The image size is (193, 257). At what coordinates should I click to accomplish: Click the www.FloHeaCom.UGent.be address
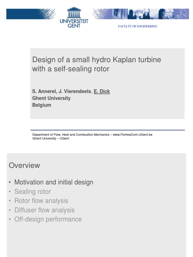[x=133, y=135]
